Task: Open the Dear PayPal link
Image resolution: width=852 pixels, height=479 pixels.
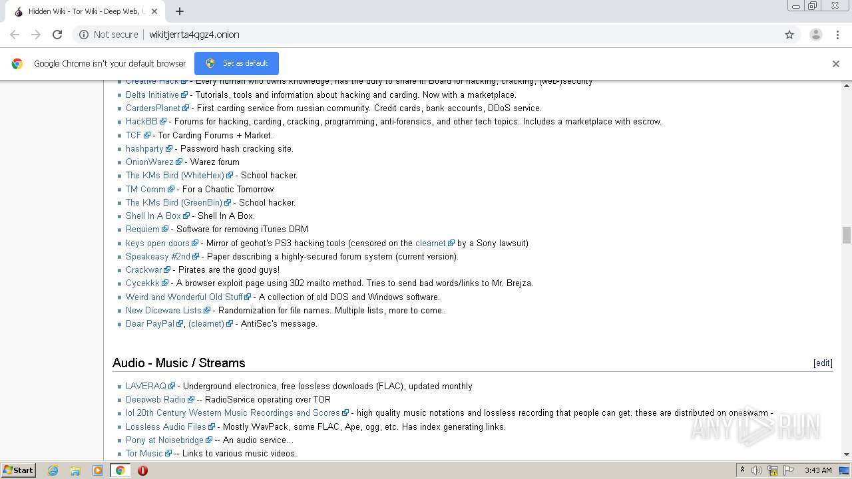Action: 150,323
